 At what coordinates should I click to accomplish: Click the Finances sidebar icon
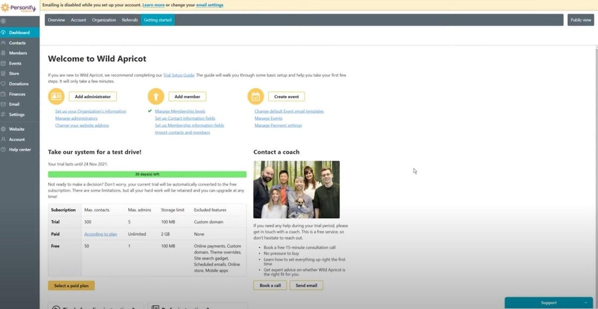pyautogui.click(x=3, y=94)
